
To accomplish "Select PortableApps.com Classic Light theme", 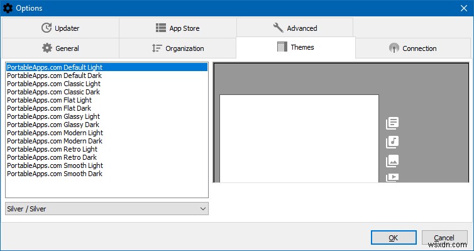I will pos(107,84).
